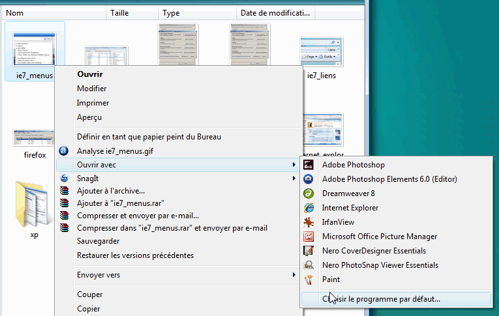Select Imprimer in the context menu

pyautogui.click(x=93, y=103)
